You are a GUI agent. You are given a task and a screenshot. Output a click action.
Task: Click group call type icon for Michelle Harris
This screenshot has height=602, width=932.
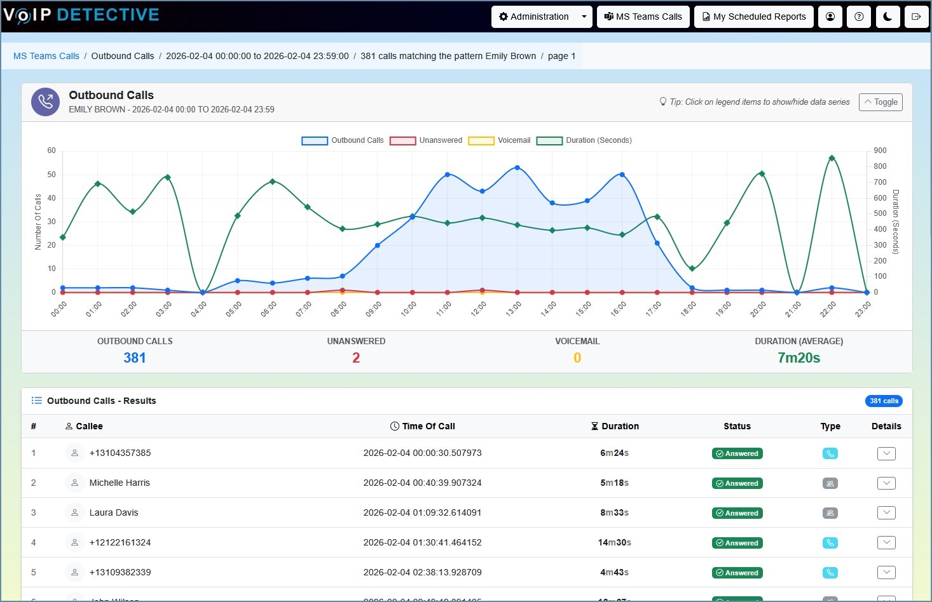830,483
